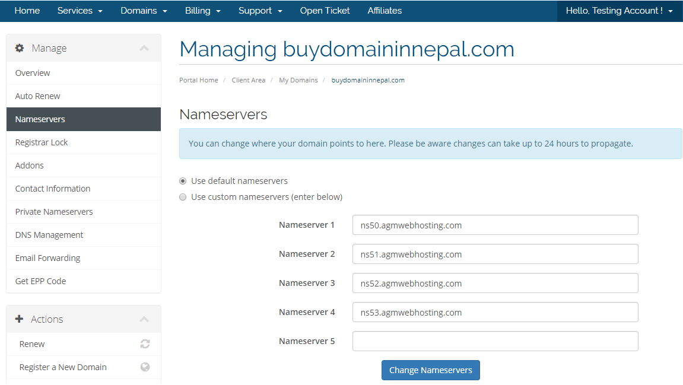Follow the My Domains breadcrumb link
The width and height of the screenshot is (683, 385).
point(298,80)
